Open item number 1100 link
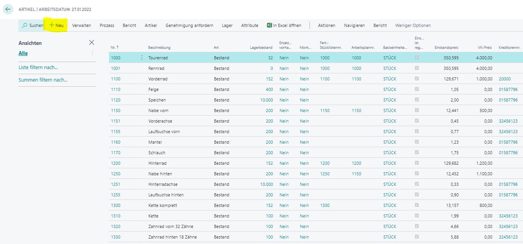 [x=116, y=79]
